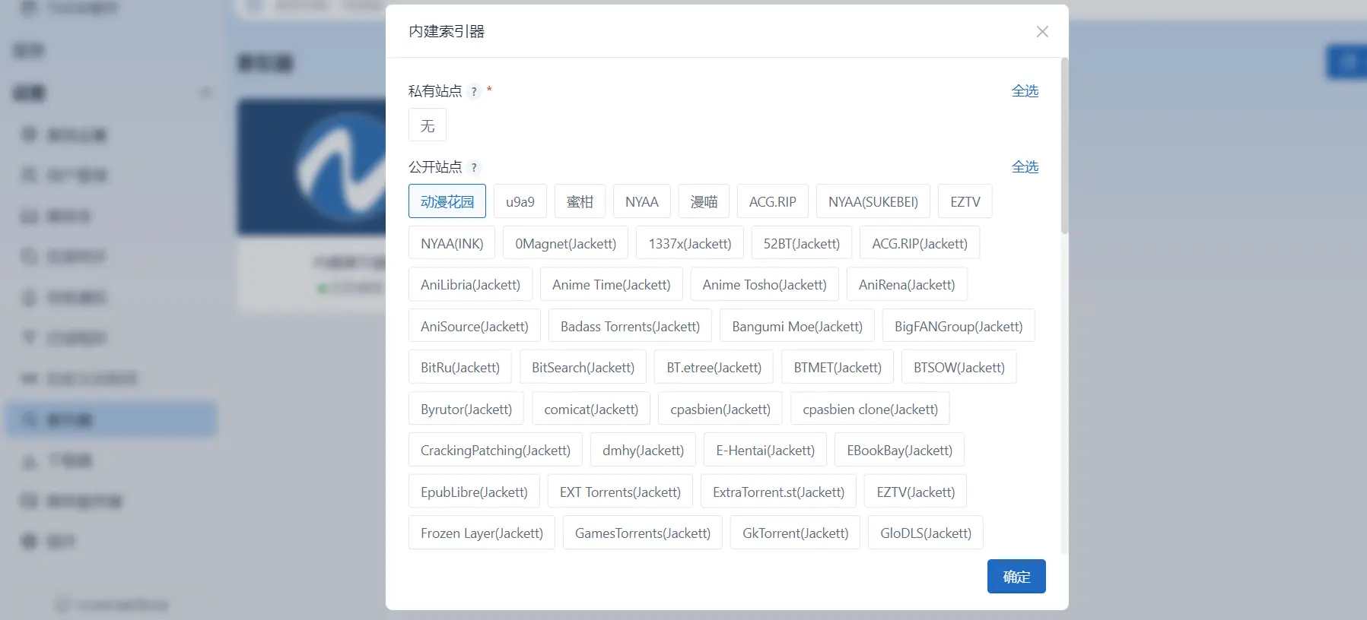Image resolution: width=1367 pixels, height=620 pixels.
Task: Toggle 52BT(Jackett) indexer
Action: click(x=802, y=243)
